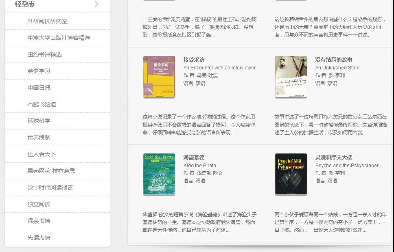This screenshot has width=394, height=252.
Task: Click the 灵魂和摩天大楼 title
Action: tap(334, 157)
